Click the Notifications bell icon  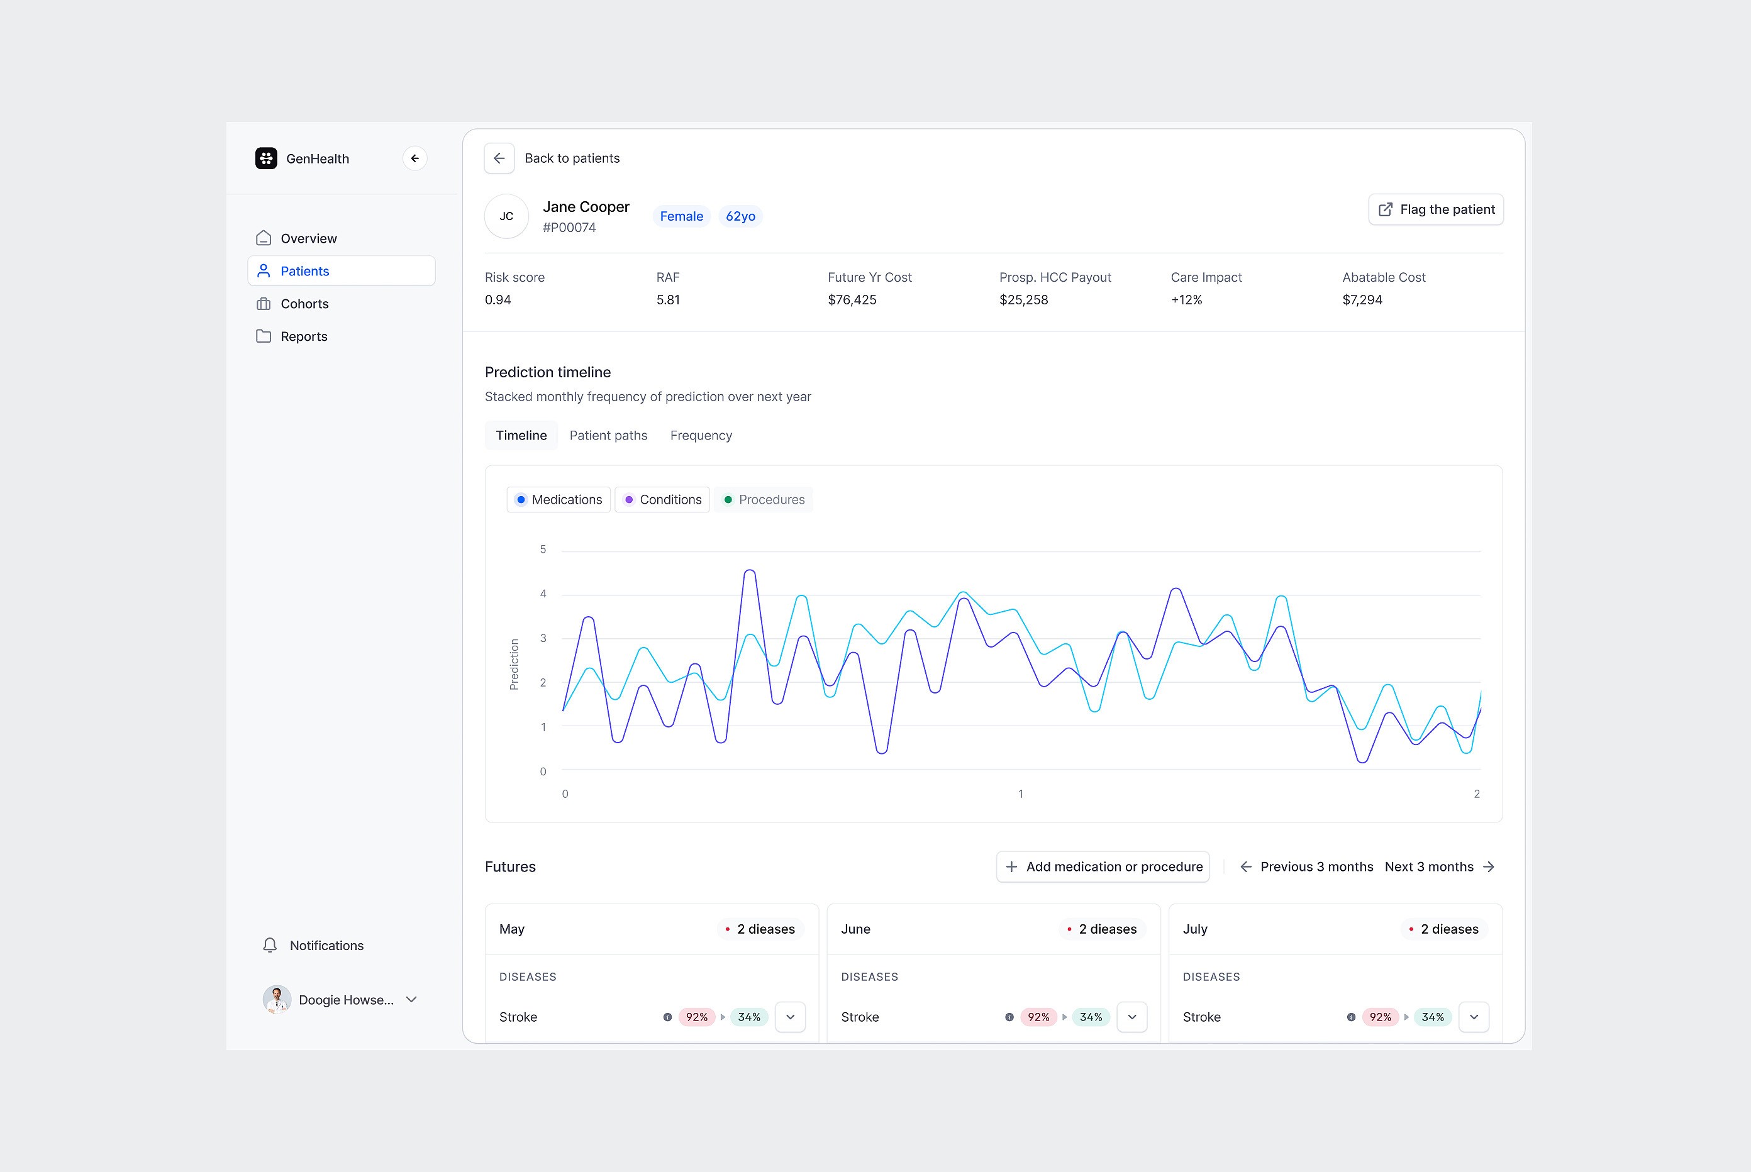pos(270,946)
